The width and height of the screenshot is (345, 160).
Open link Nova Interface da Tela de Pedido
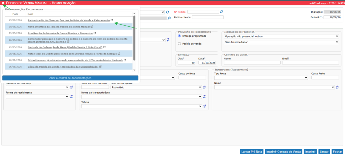pos(59,27)
